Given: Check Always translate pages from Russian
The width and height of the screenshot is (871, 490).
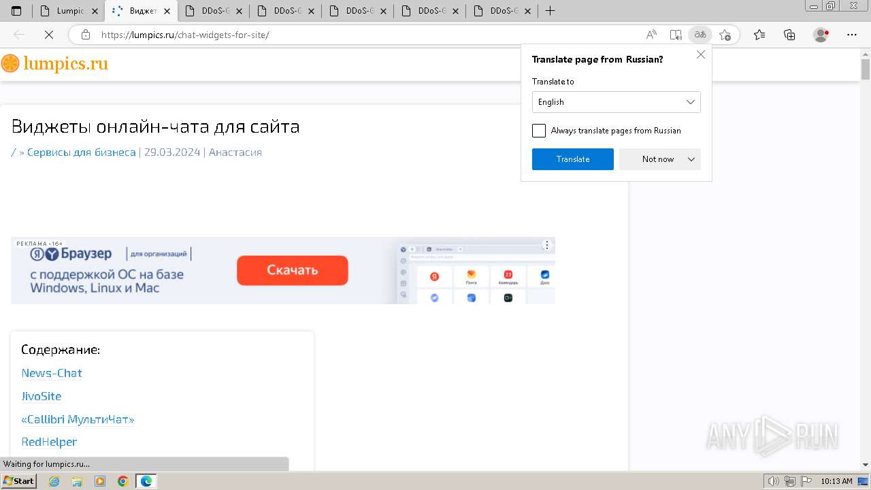Looking at the screenshot, I should click(x=539, y=131).
